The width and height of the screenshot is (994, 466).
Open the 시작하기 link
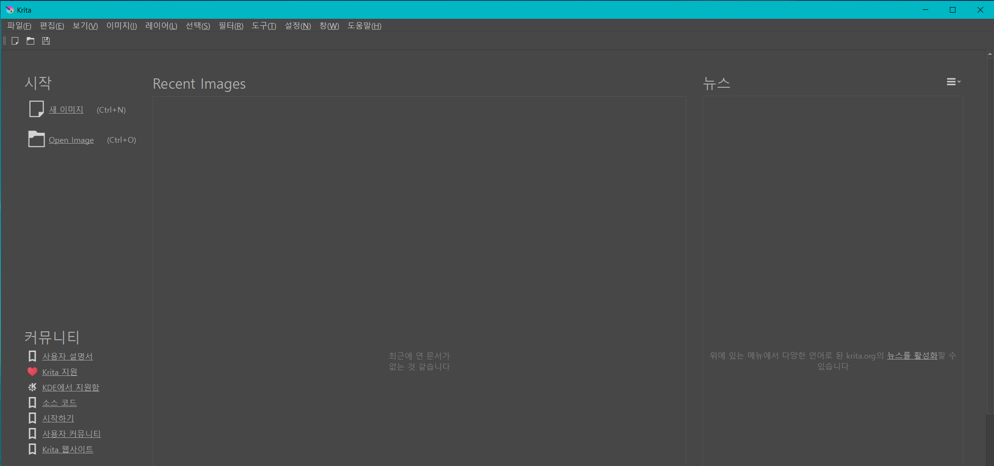click(58, 418)
